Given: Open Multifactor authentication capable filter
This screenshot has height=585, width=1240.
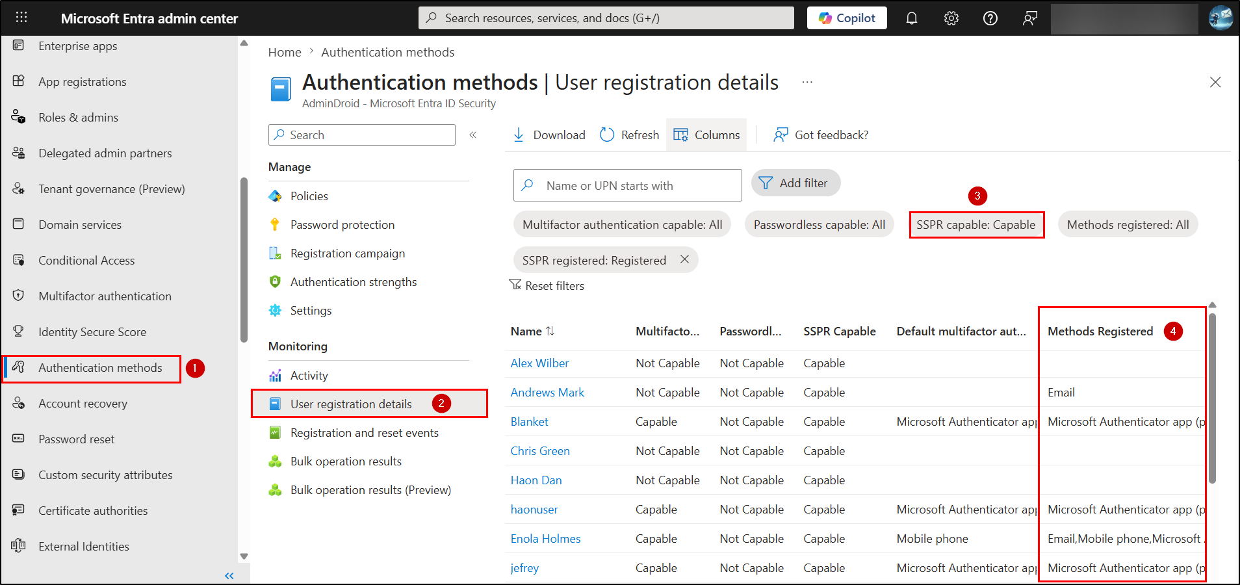Looking at the screenshot, I should (623, 225).
